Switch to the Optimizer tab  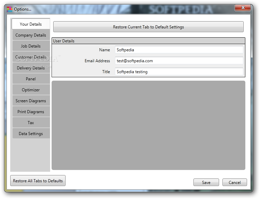(x=31, y=90)
